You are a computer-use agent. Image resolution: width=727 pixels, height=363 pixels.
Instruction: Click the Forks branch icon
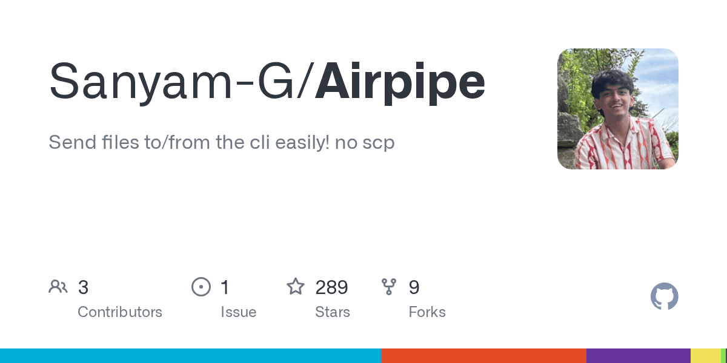pos(389,287)
